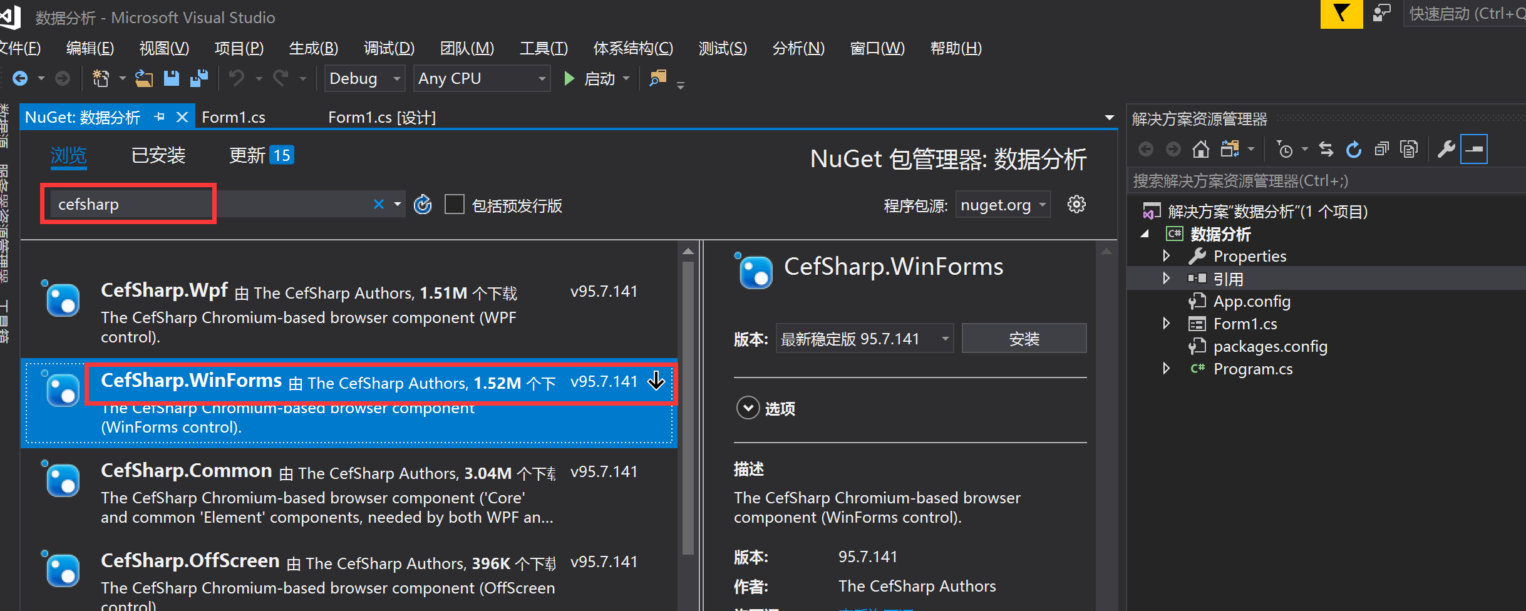1526x611 pixels.
Task: Click the Solution Explorer search field
Action: click(1326, 181)
